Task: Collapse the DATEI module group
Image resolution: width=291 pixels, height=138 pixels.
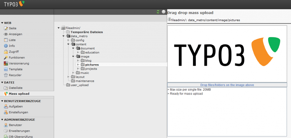Action: 2,83
